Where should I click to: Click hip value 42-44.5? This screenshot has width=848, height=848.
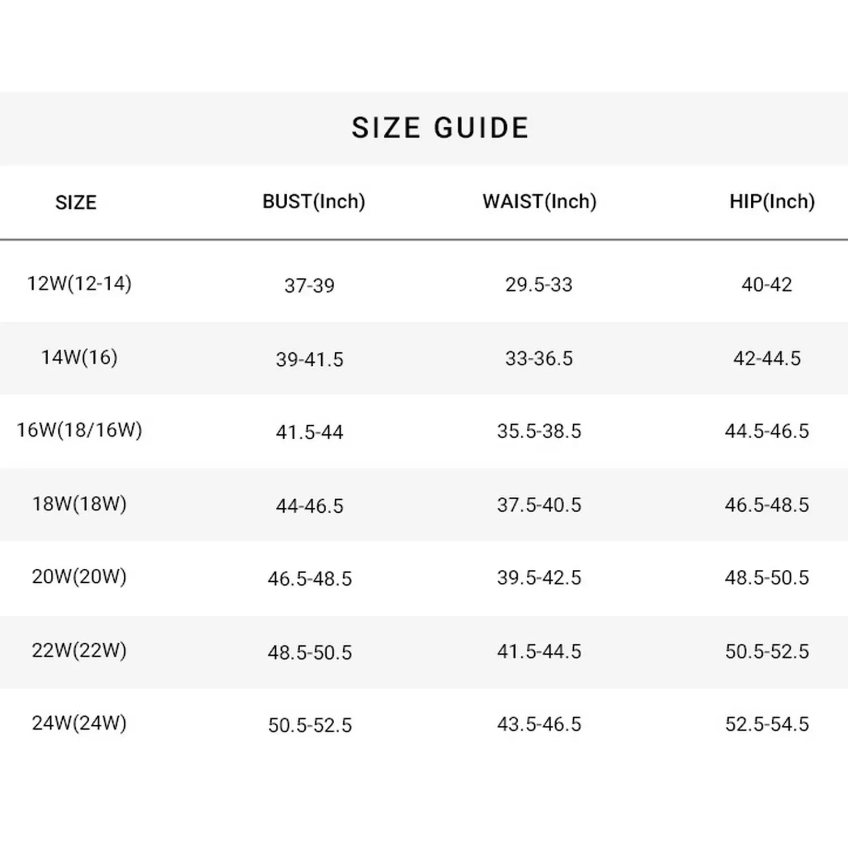tap(767, 358)
